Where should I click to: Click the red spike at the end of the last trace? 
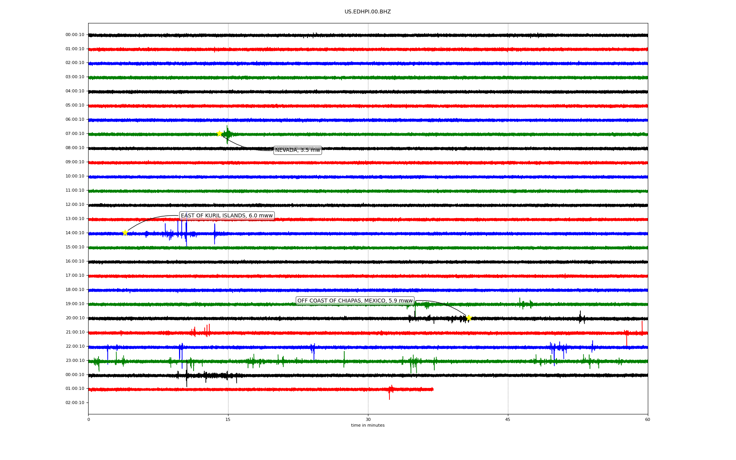click(x=390, y=392)
